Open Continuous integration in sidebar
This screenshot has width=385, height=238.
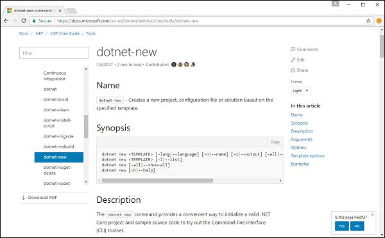tap(55, 76)
